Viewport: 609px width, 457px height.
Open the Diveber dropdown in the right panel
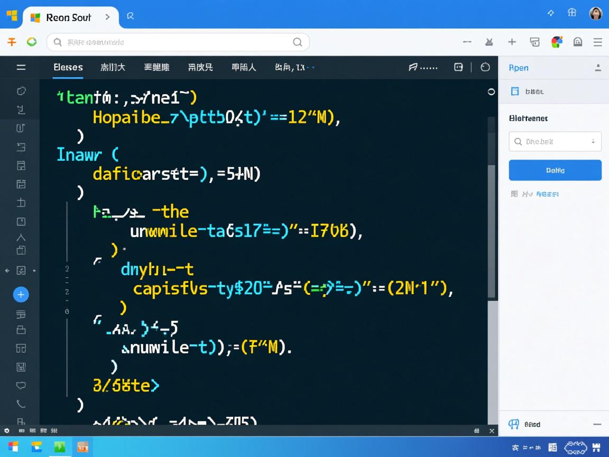[555, 142]
